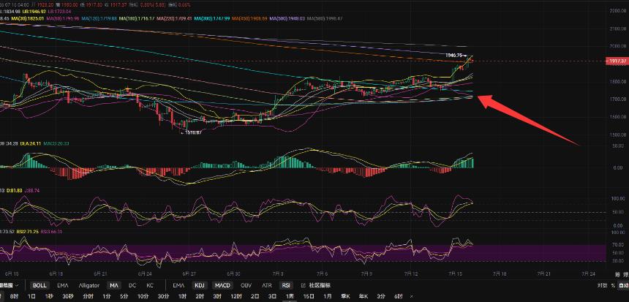This screenshot has width=629, height=302.
Task: Toggle 自动 auto price scaling
Action: point(624,286)
